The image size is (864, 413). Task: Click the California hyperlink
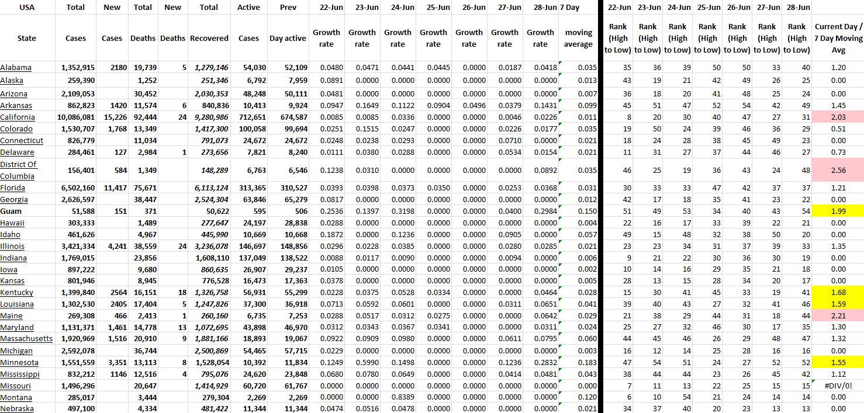pos(18,117)
